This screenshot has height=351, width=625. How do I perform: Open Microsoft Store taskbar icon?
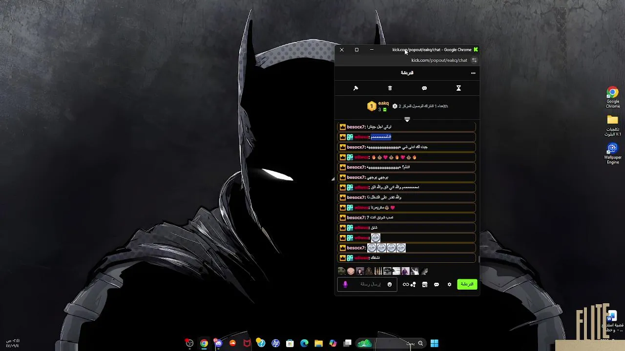coord(290,343)
